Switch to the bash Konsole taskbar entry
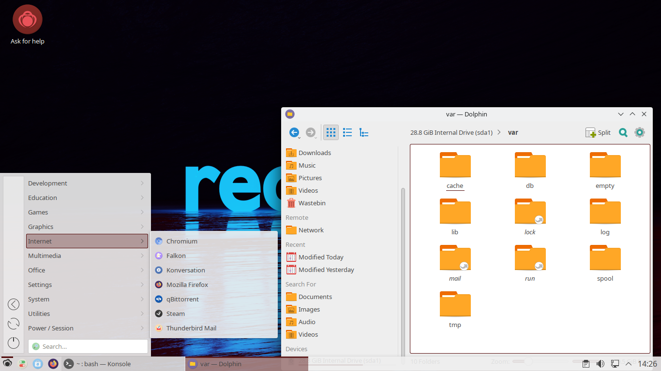The image size is (661, 371). point(123,364)
